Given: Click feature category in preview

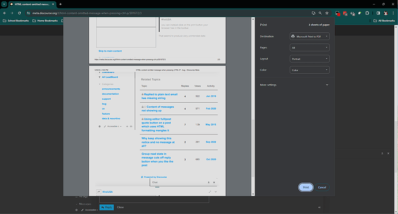Looking at the screenshot, I should 106,114.
